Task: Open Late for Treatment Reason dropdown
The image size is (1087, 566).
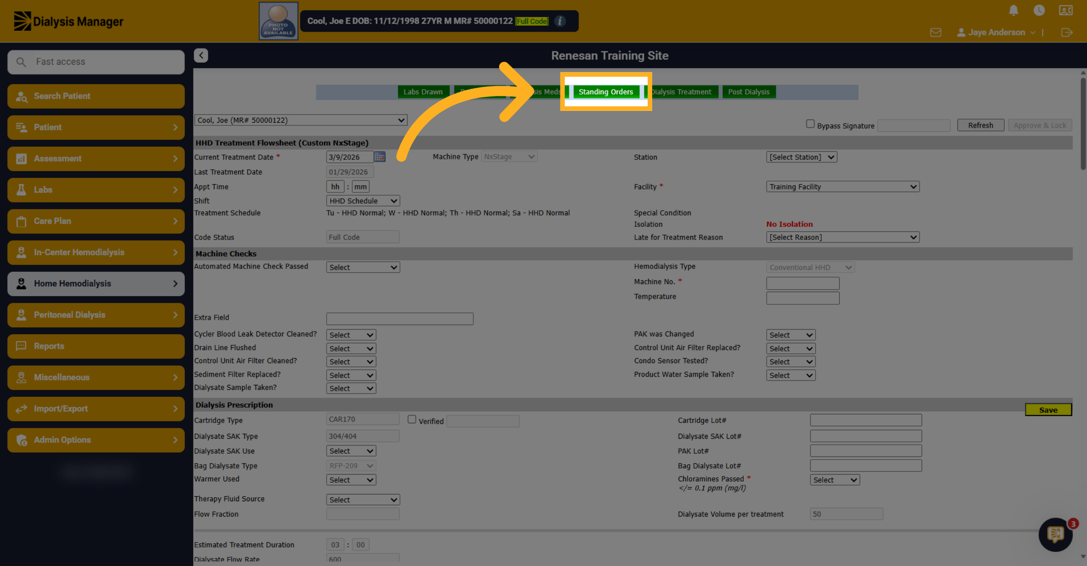Action: 842,237
